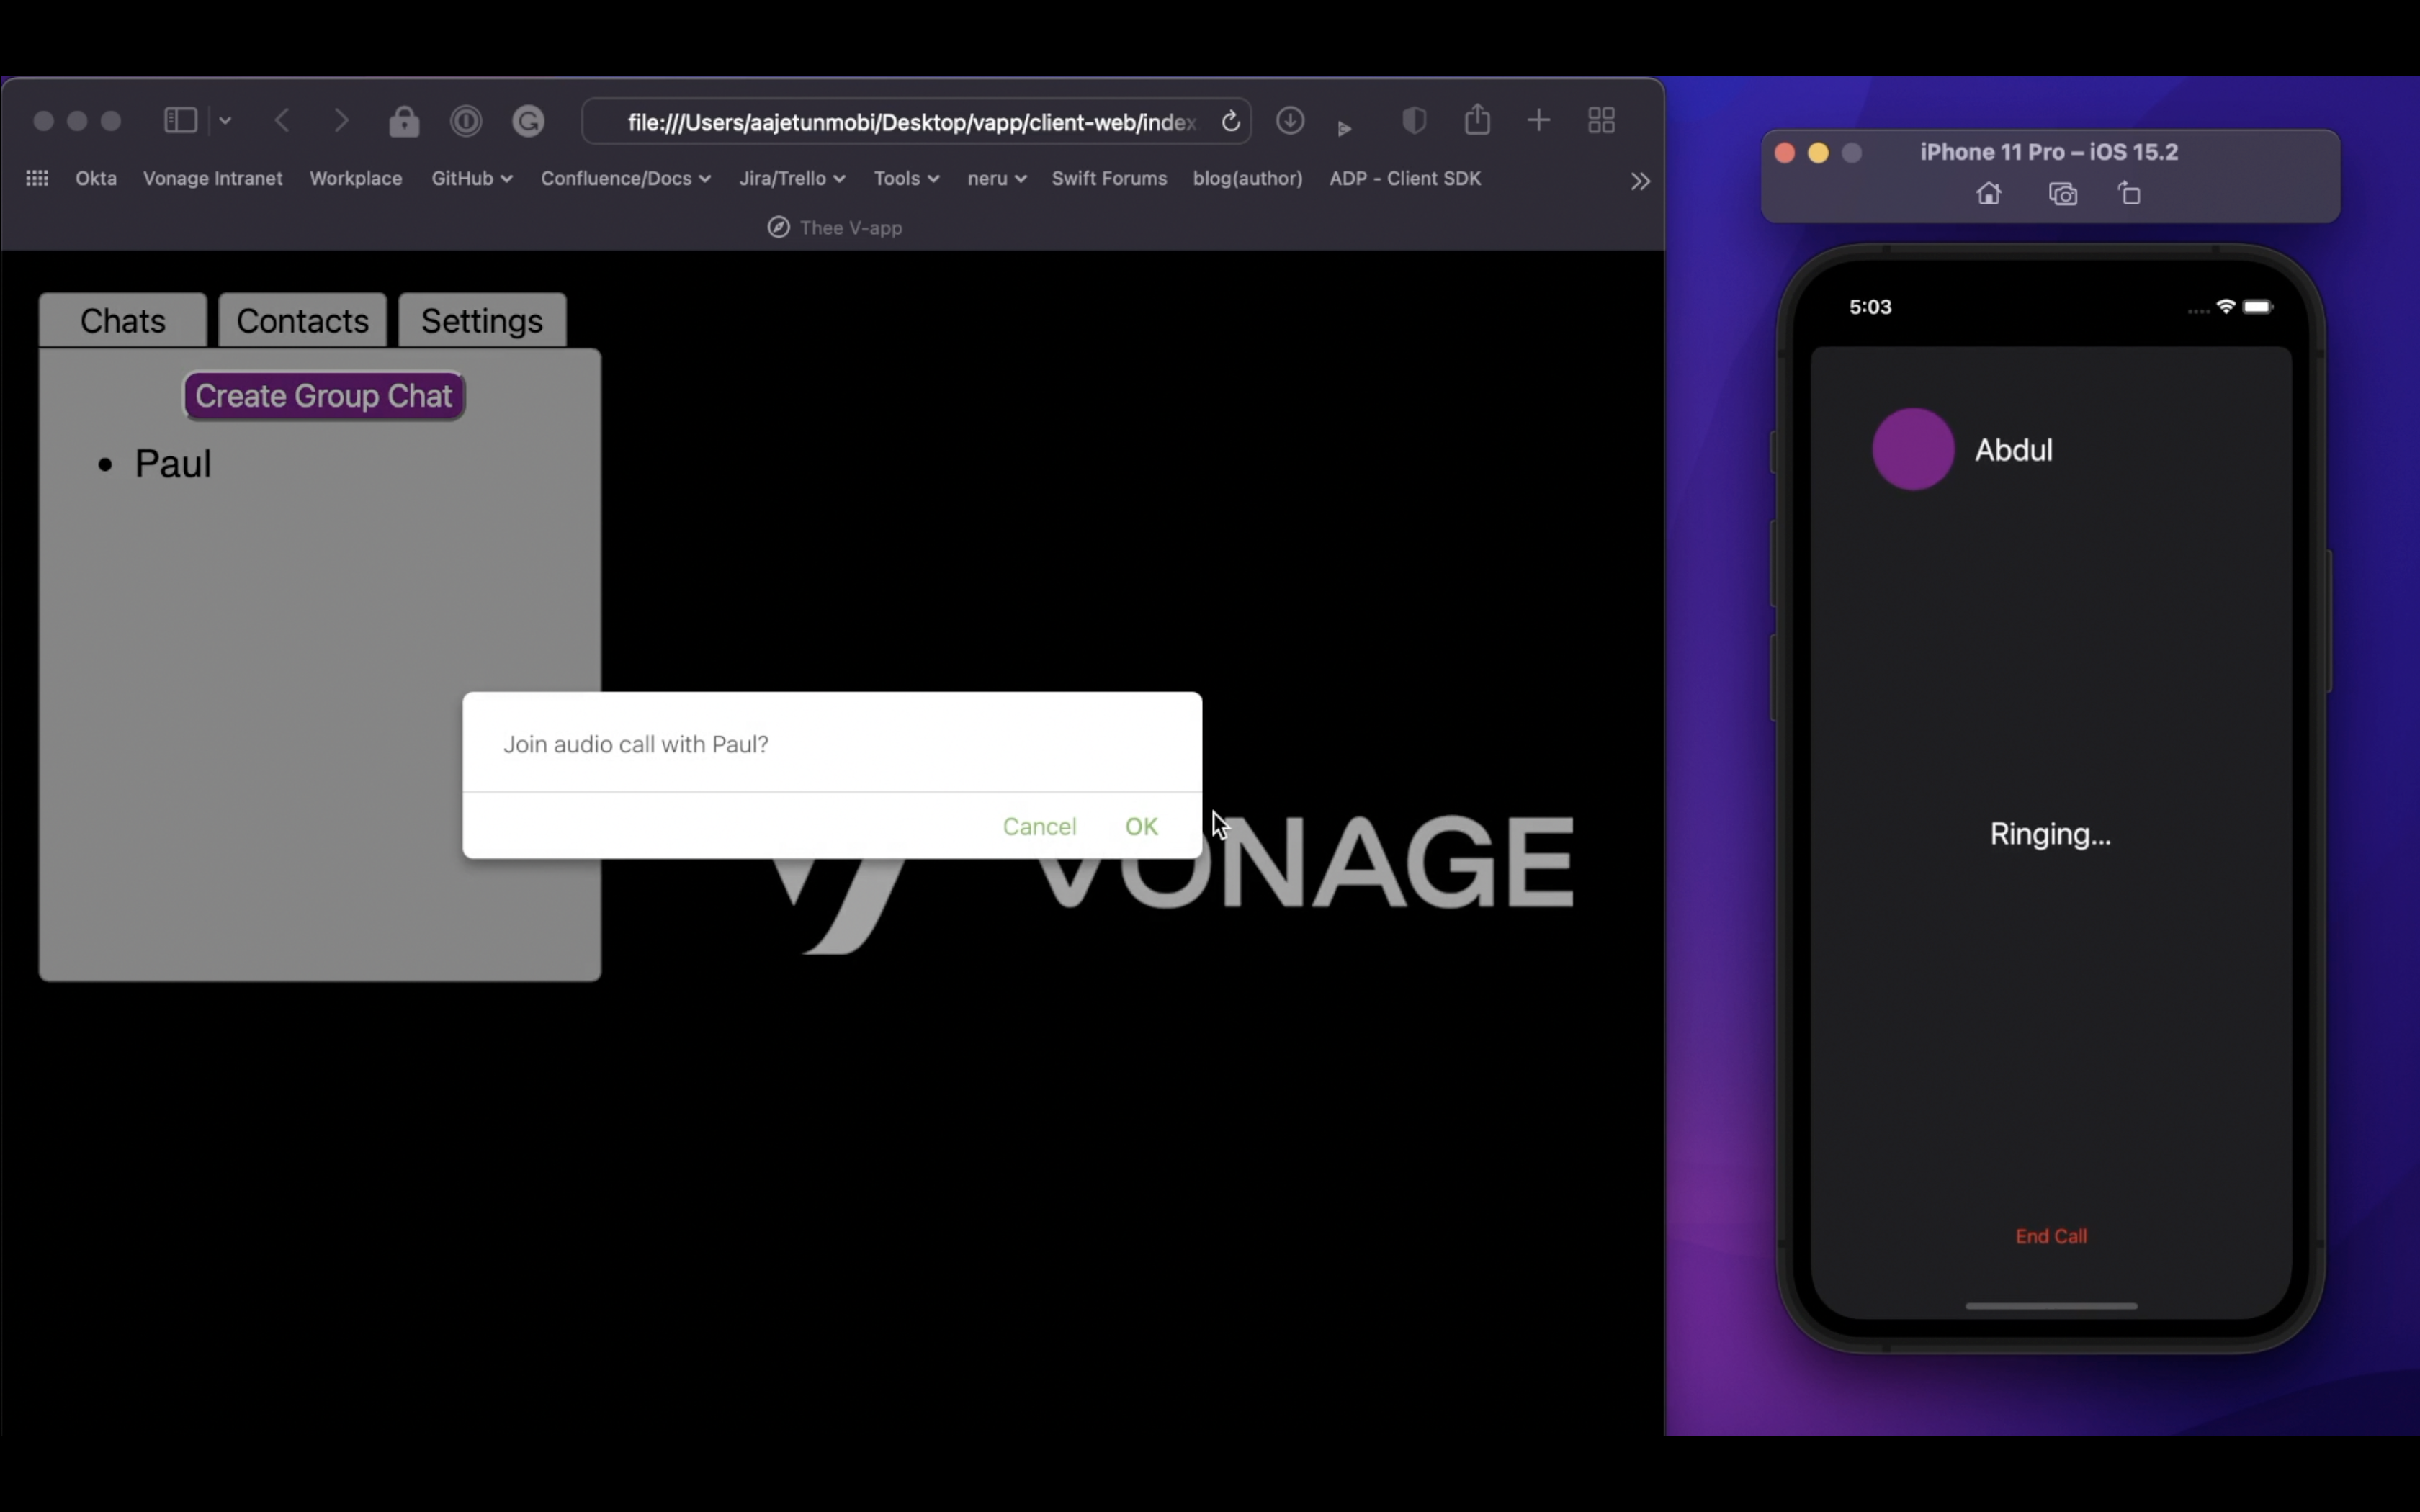Expand the Confluence/Docs bookmarks folder
This screenshot has height=1512, width=2420.
(x=626, y=178)
